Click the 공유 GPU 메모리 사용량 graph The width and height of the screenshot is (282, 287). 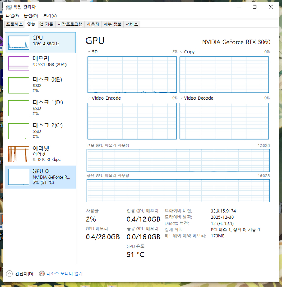pyautogui.click(x=178, y=191)
